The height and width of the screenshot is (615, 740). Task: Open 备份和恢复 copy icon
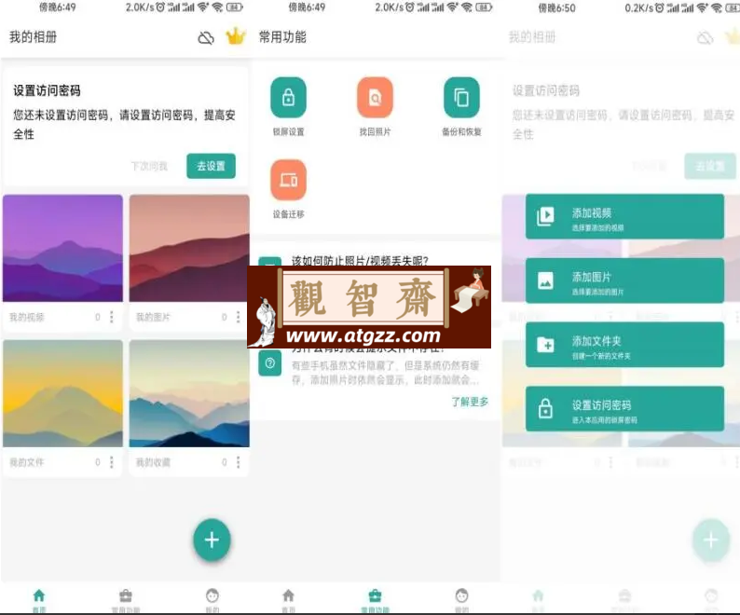click(461, 98)
